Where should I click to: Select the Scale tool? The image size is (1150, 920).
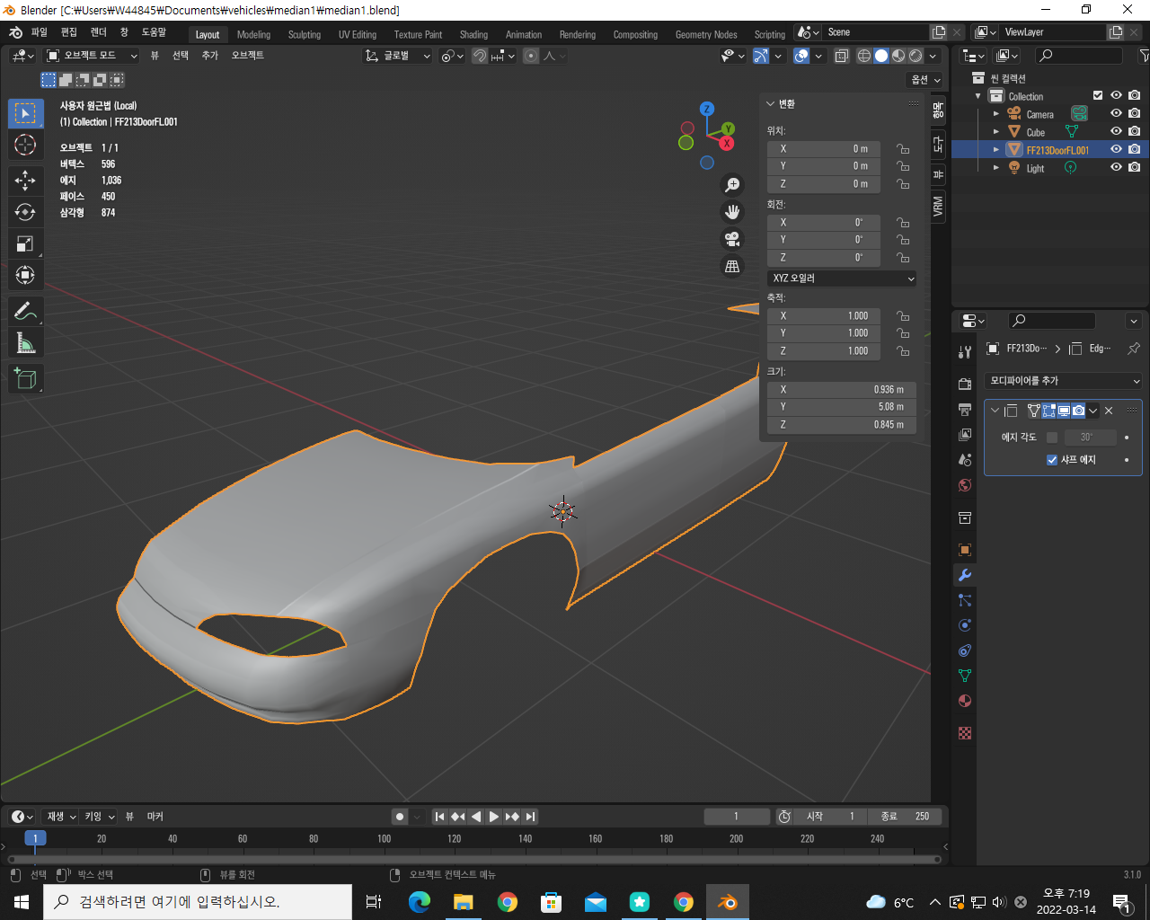25,243
